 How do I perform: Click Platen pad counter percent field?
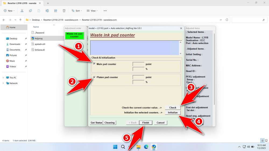pyautogui.click(x=138, y=82)
